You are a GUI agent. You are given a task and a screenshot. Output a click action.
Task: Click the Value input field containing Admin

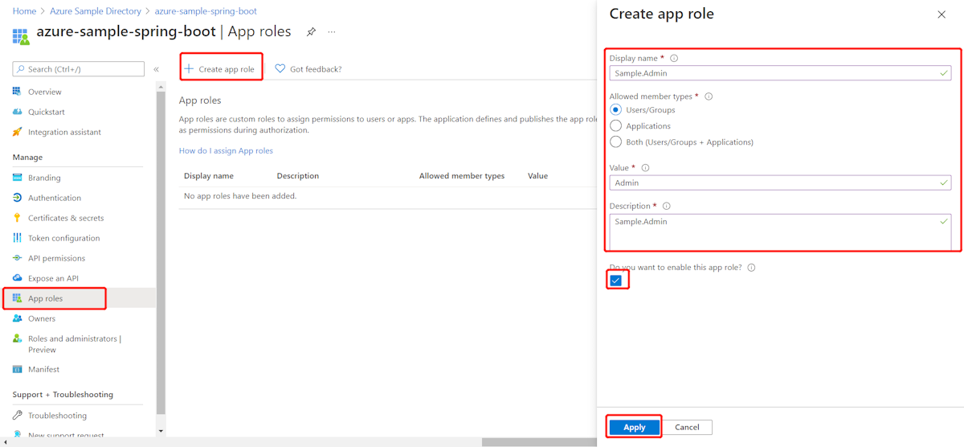pos(771,183)
